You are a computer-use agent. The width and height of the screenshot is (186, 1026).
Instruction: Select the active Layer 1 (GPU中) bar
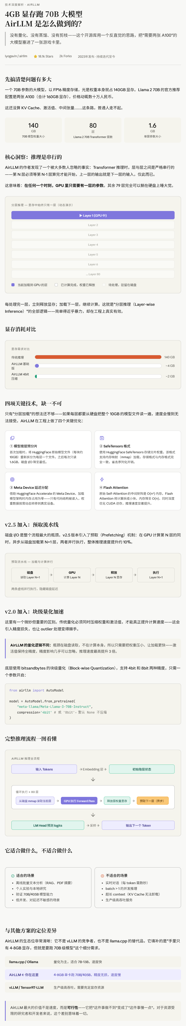[x=93, y=215]
